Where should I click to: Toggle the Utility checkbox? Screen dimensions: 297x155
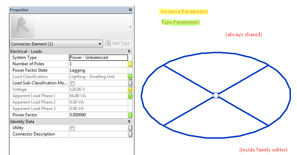(x=72, y=128)
